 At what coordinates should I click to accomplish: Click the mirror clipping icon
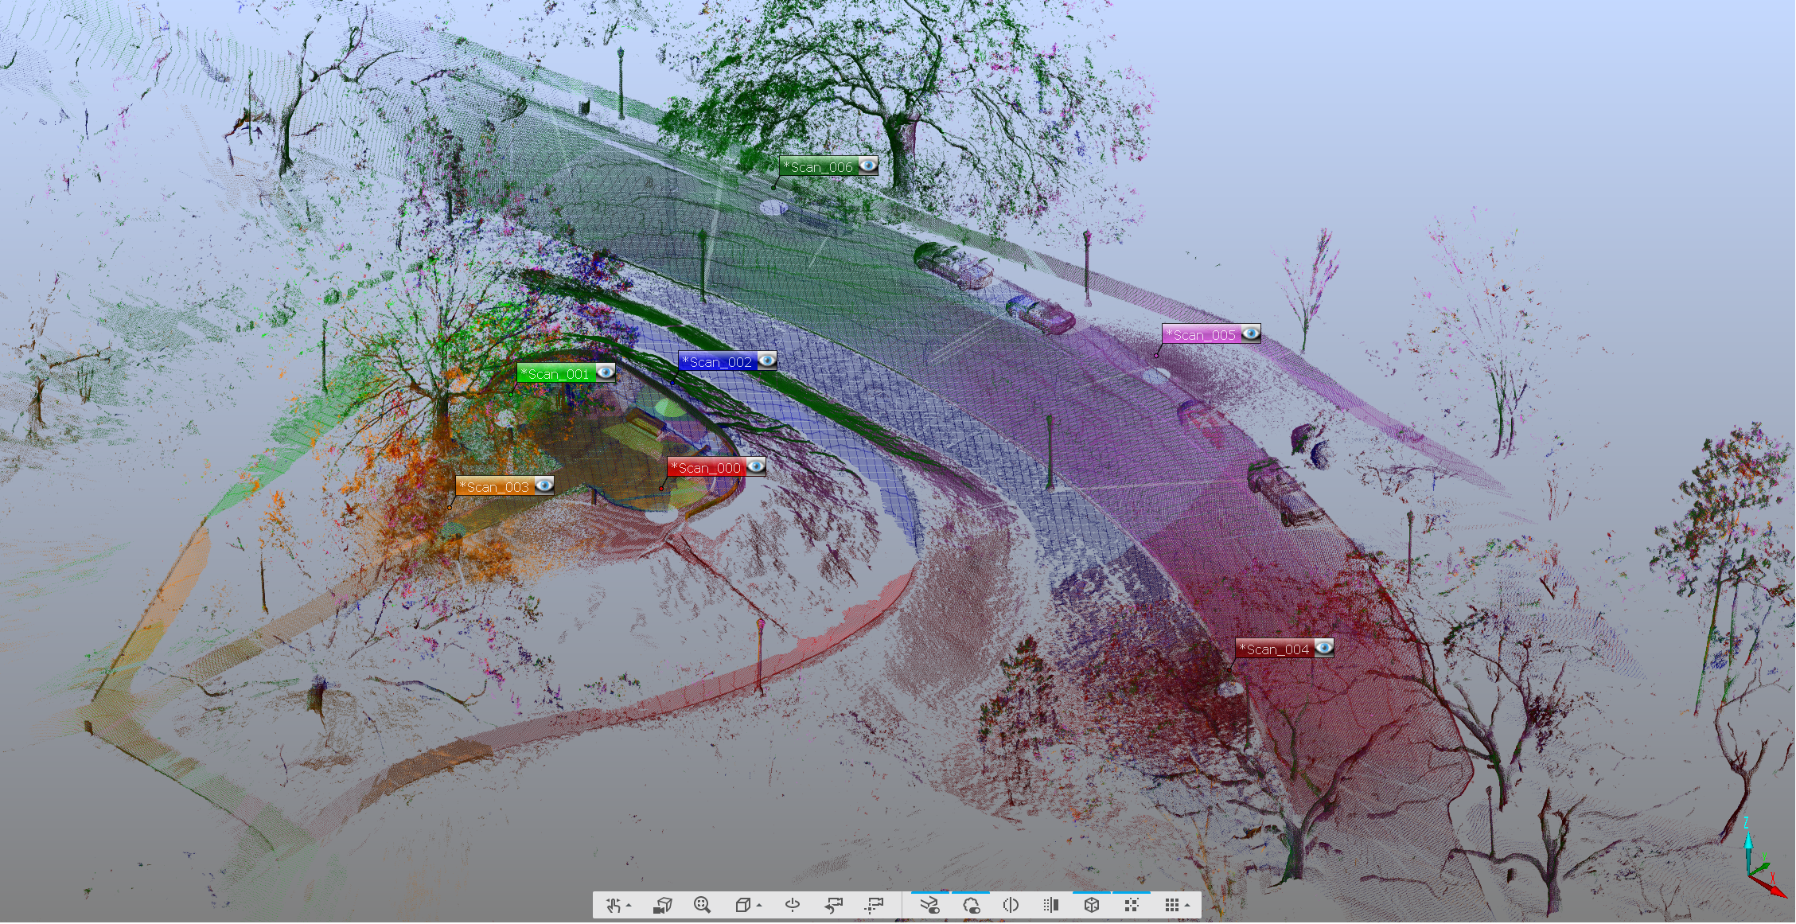click(1011, 905)
